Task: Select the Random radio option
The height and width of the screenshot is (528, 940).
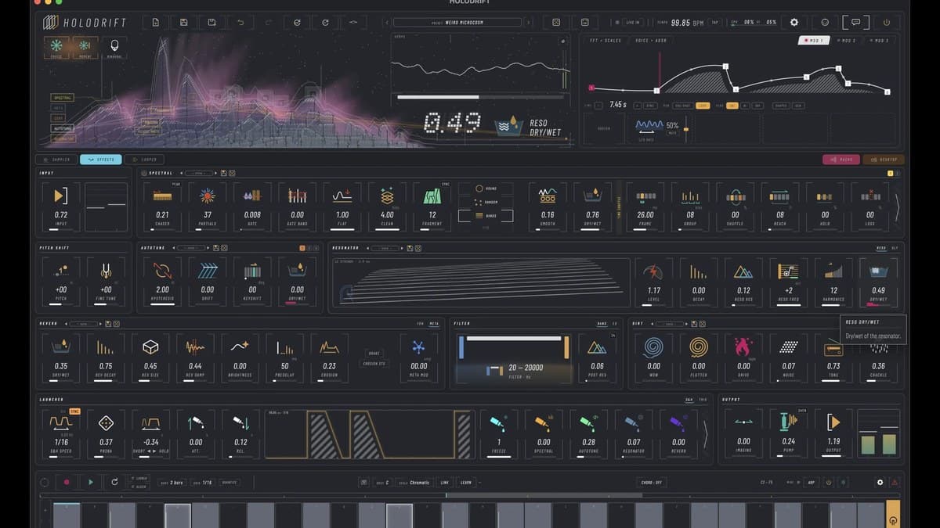Action: 485,202
